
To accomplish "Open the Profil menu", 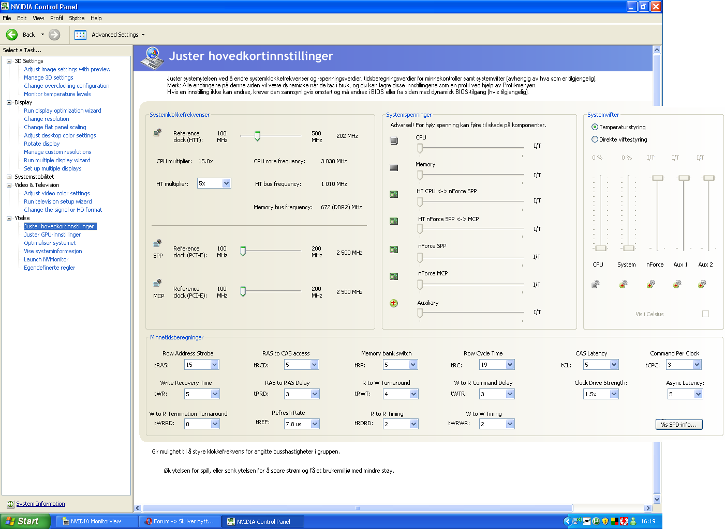I will (x=56, y=18).
